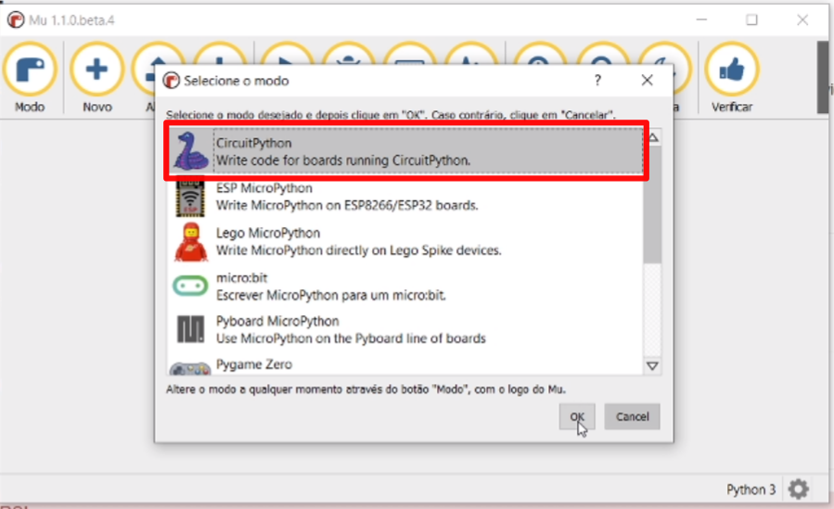Select the Lego MicroPython mode entry
834x509 pixels.
point(406,242)
